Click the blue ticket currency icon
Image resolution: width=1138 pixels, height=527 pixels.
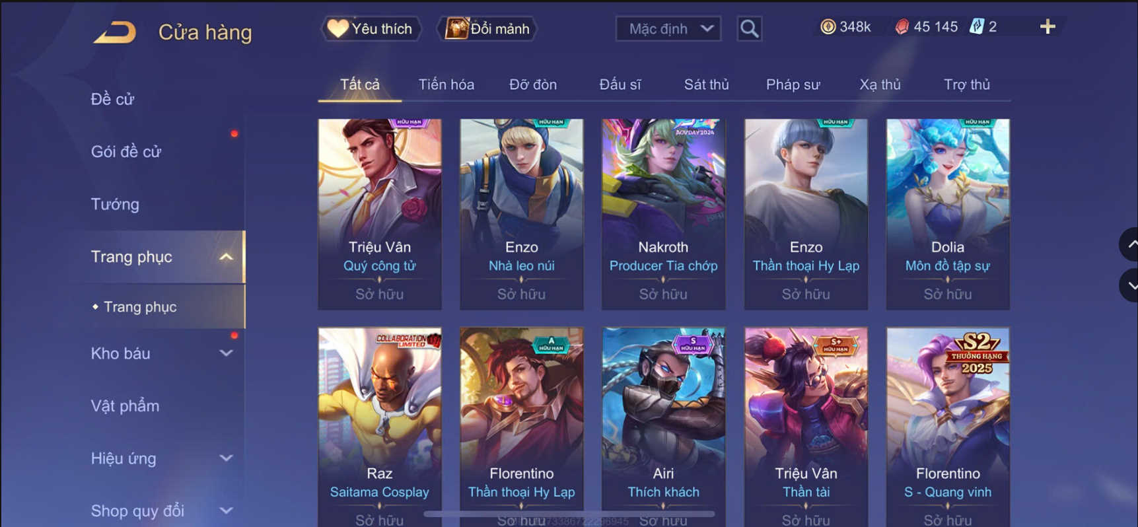[977, 26]
